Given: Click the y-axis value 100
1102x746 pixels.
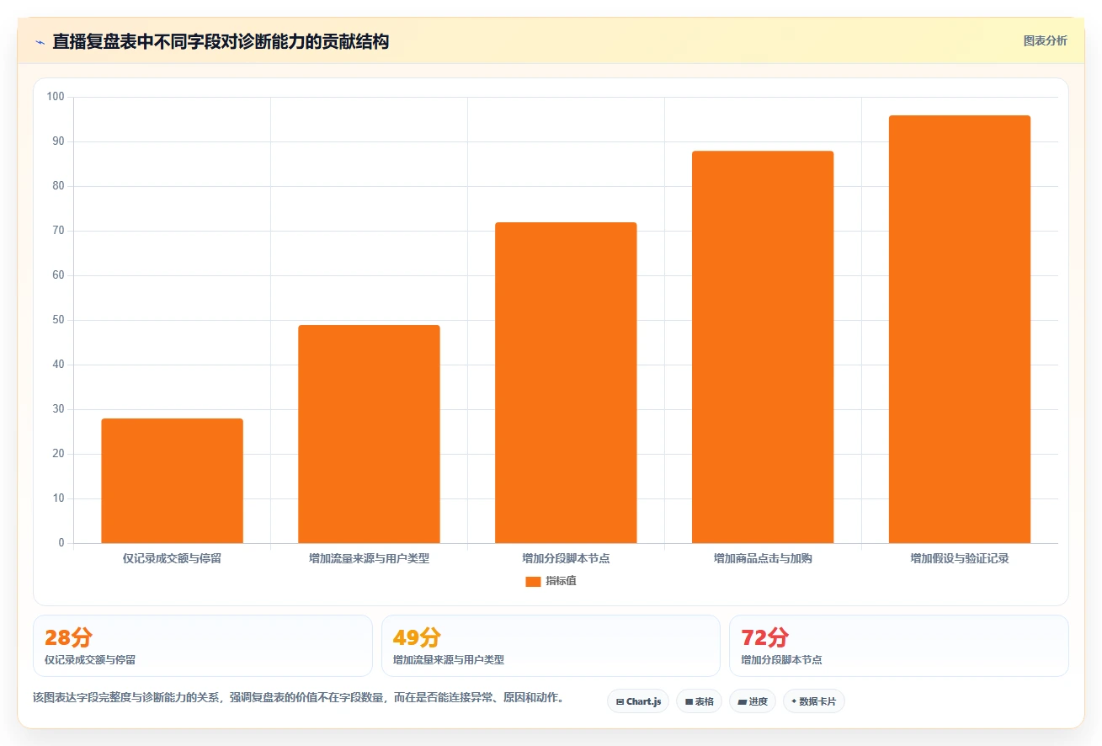Looking at the screenshot, I should tap(56, 97).
